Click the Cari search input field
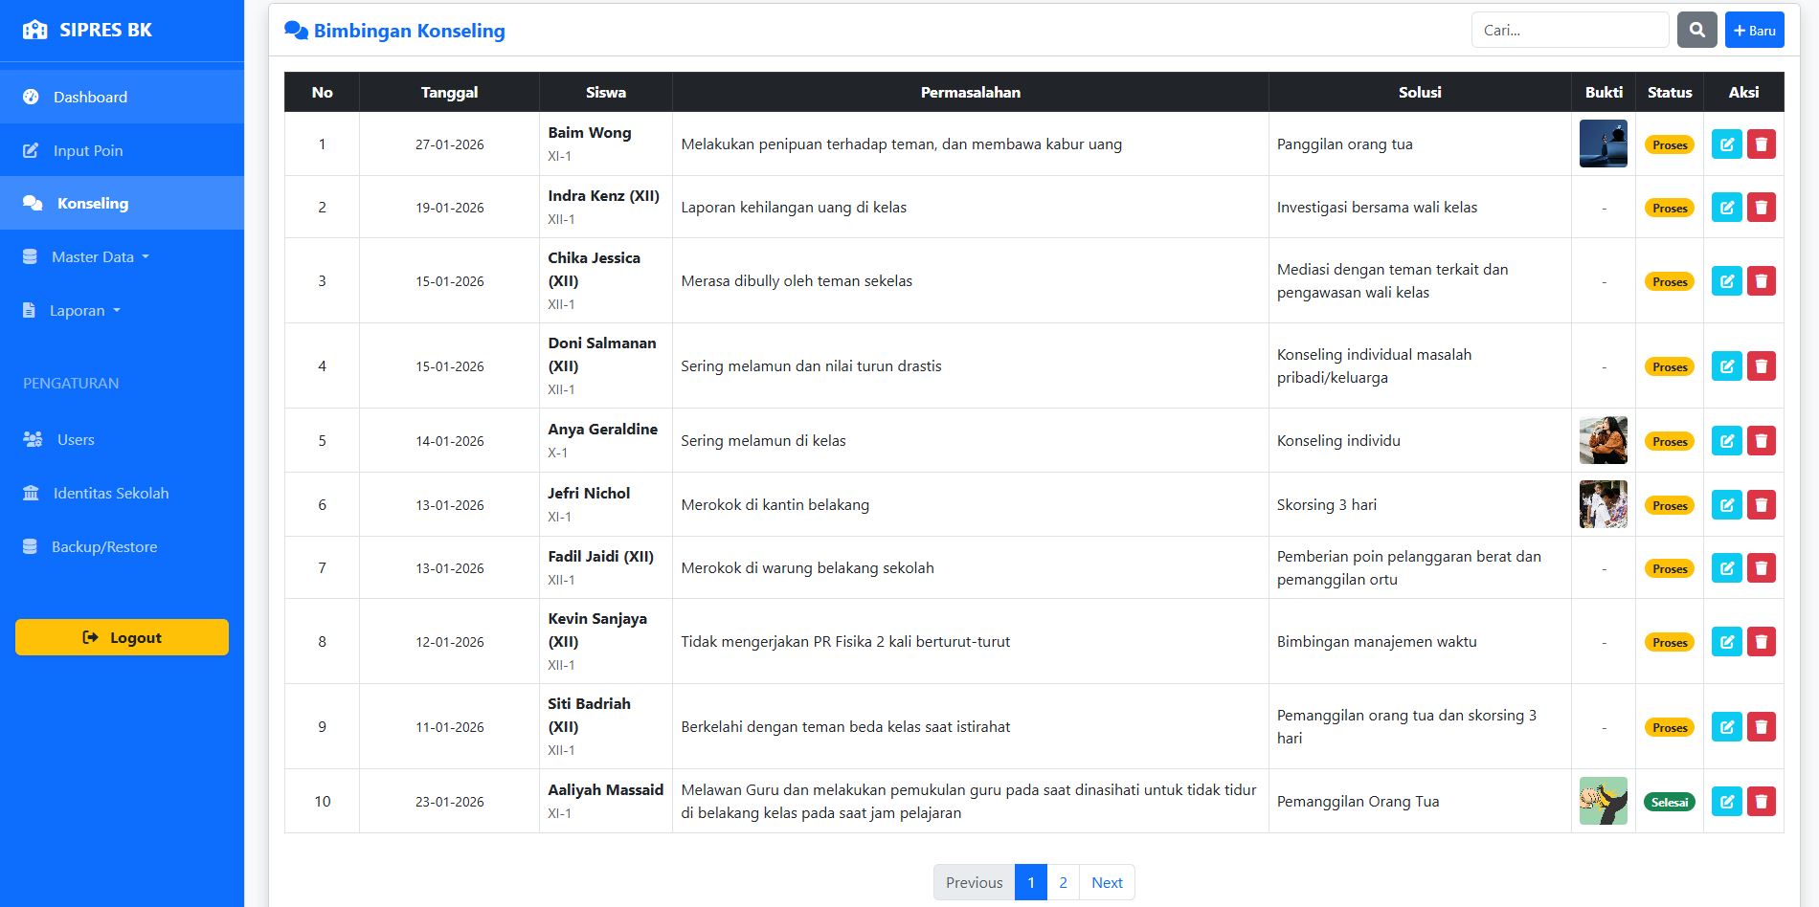1819x907 pixels. [1569, 30]
